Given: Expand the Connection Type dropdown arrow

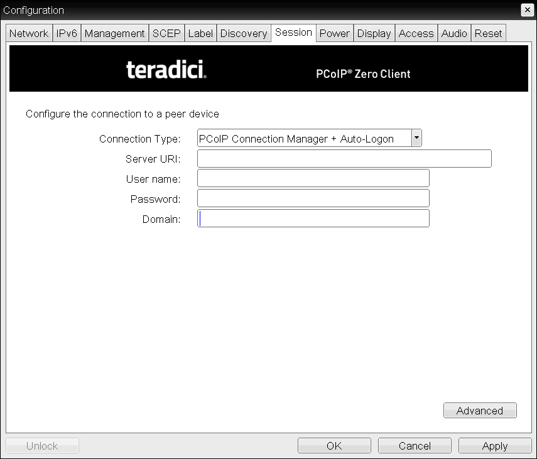Looking at the screenshot, I should click(x=416, y=138).
